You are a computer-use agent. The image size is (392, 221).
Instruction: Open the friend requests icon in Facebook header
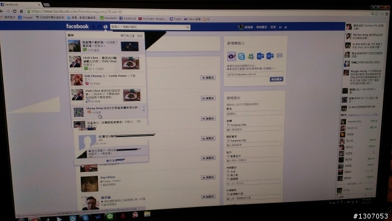tap(94, 26)
